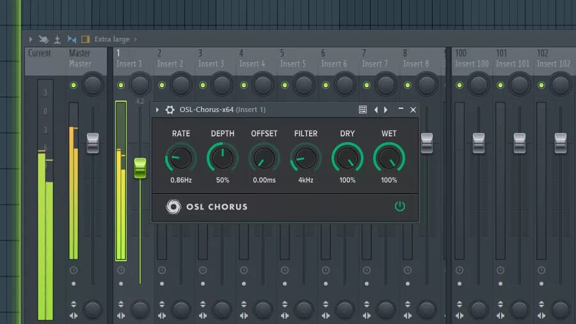The image size is (576, 324).
Task: Mute Insert 100 using its green light
Action: tap(460, 85)
